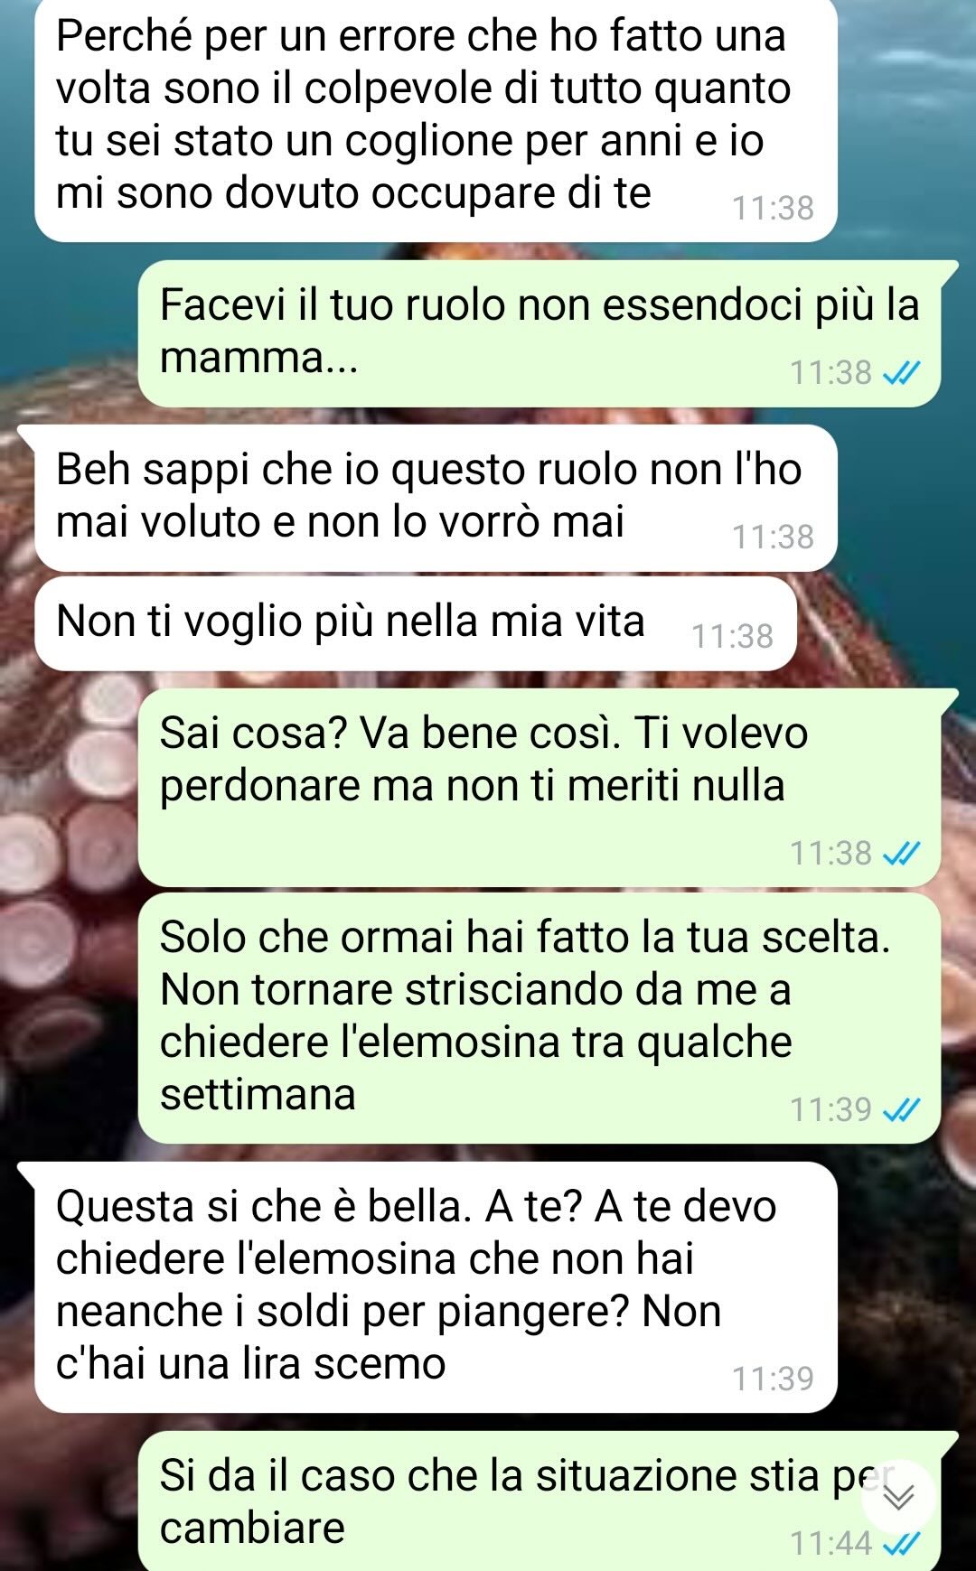976x1571 pixels.
Task: Tap the scroll-to-bottom double chevron button
Action: tap(898, 1497)
